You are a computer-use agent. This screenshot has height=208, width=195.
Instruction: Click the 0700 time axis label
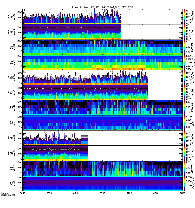coord(102,193)
